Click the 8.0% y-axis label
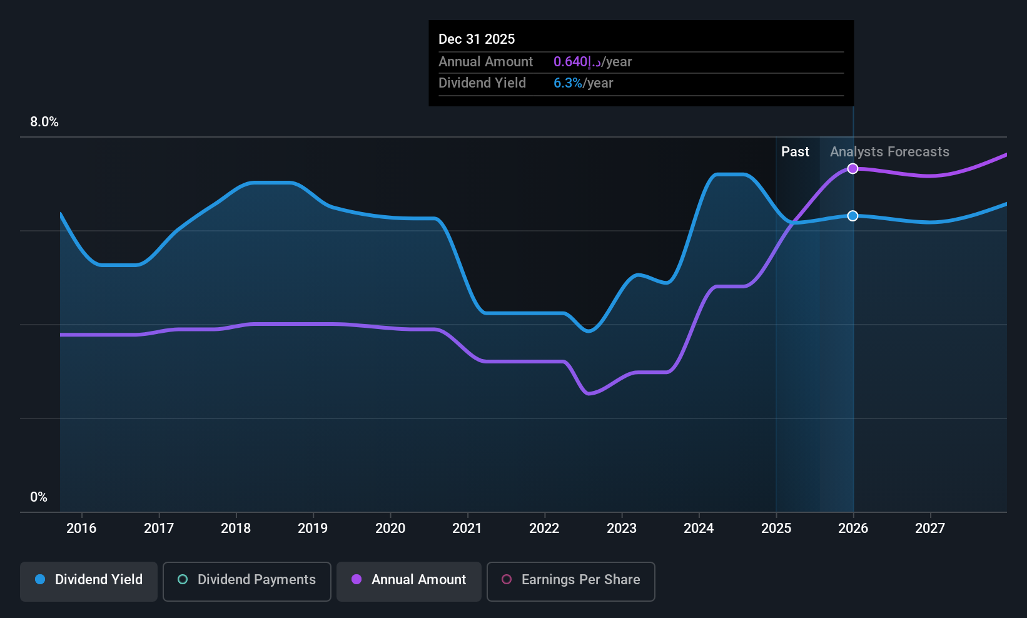Screen dimensions: 1027x618 [44, 122]
